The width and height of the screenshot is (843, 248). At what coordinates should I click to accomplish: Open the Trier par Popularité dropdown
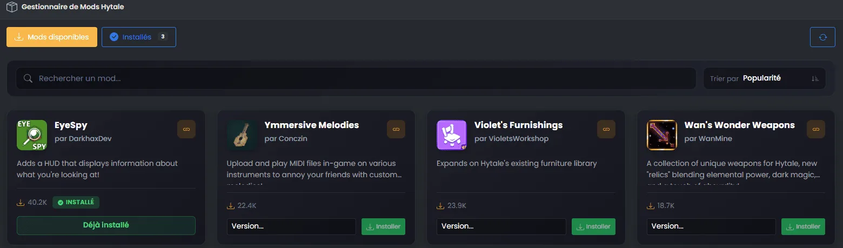[764, 78]
